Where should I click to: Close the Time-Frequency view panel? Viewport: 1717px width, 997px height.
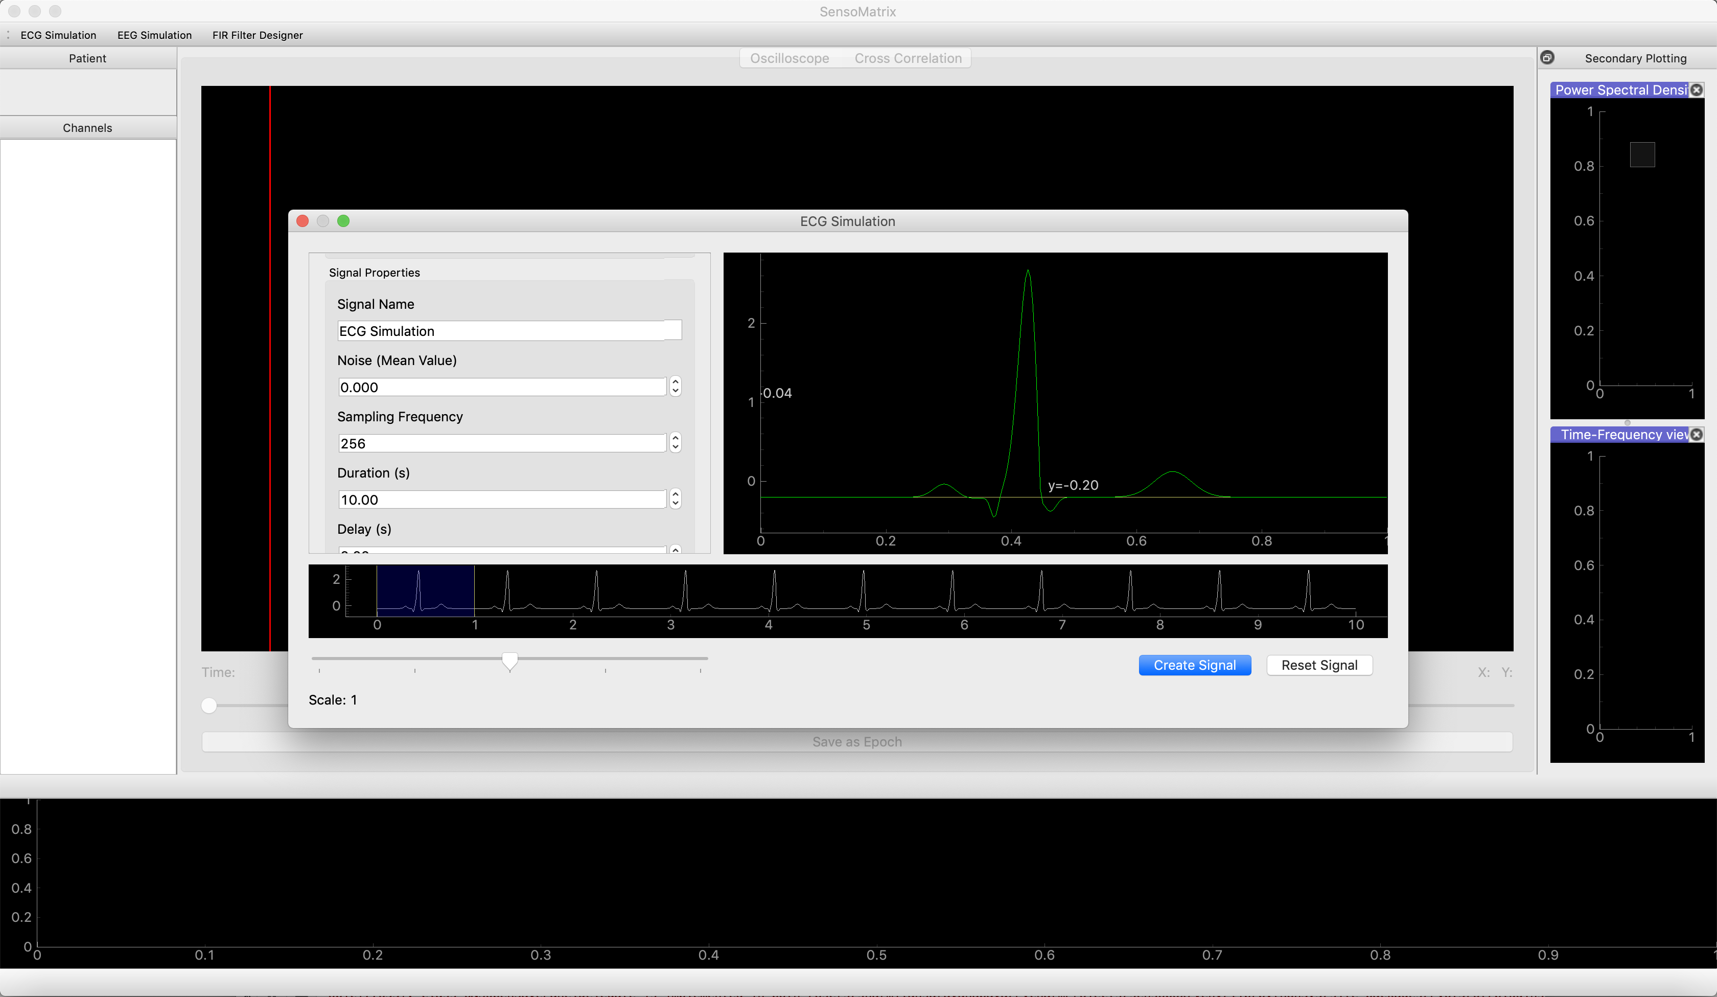[1697, 435]
